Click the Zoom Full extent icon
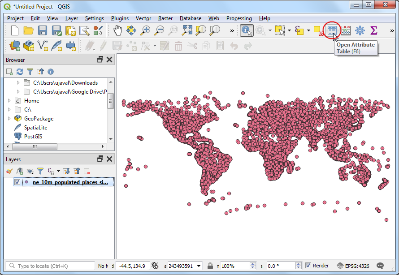Viewport: 399px width, 275px height. coord(187,30)
